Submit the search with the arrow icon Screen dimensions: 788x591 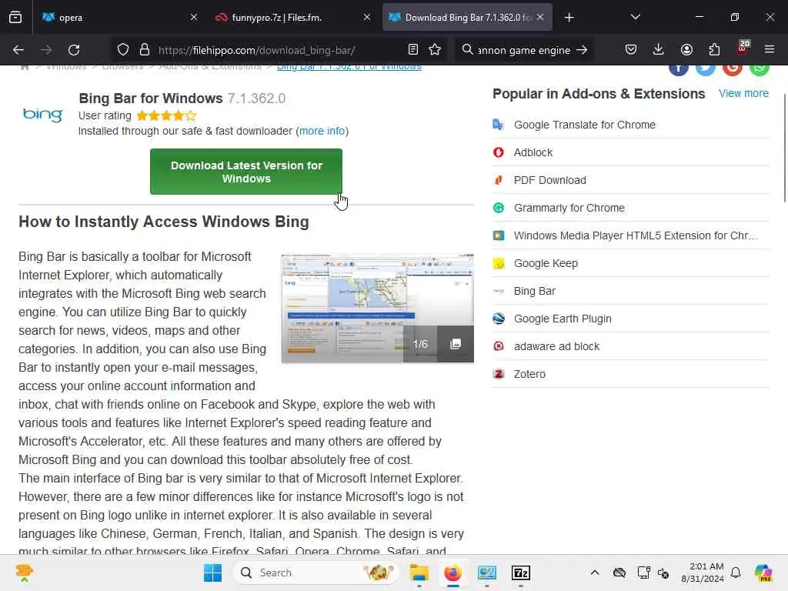click(582, 50)
